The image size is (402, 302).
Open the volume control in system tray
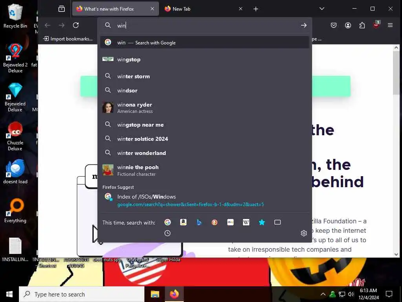351,294
